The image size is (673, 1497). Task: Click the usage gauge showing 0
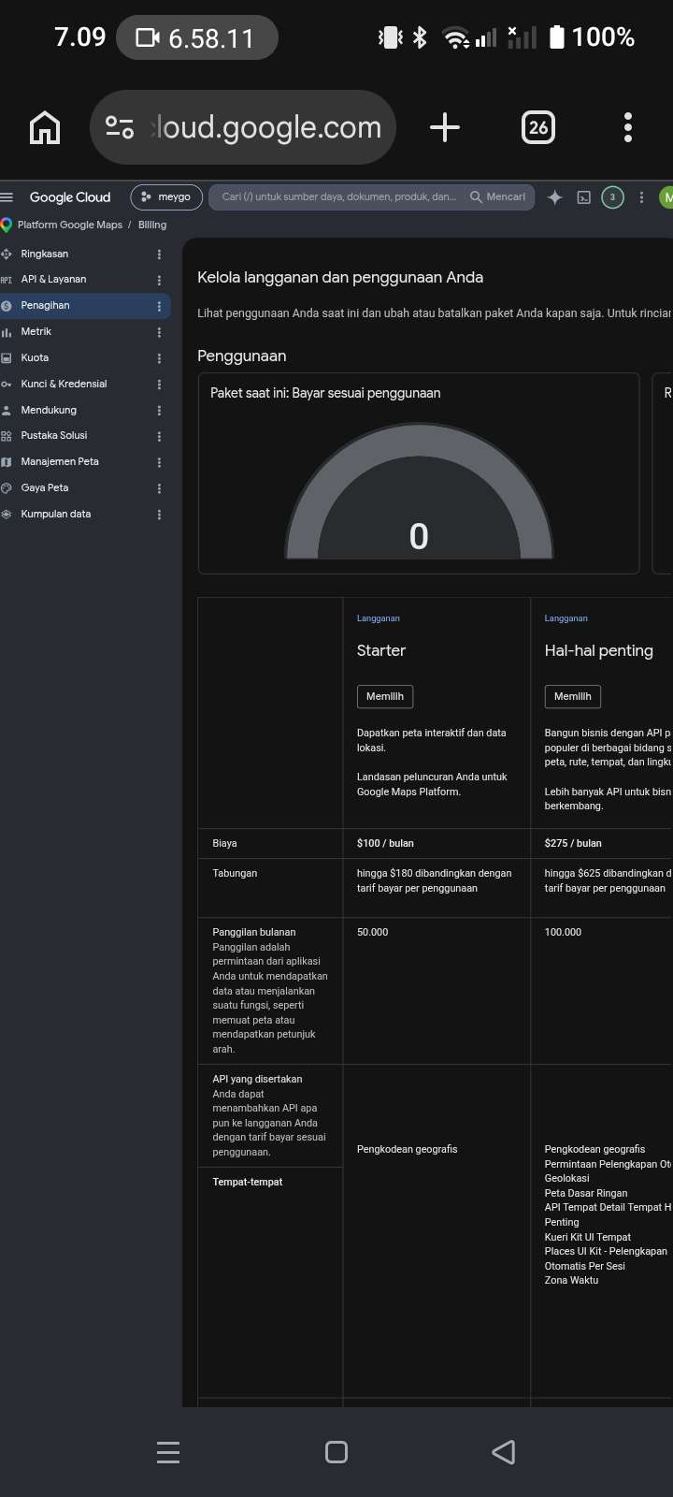[419, 491]
